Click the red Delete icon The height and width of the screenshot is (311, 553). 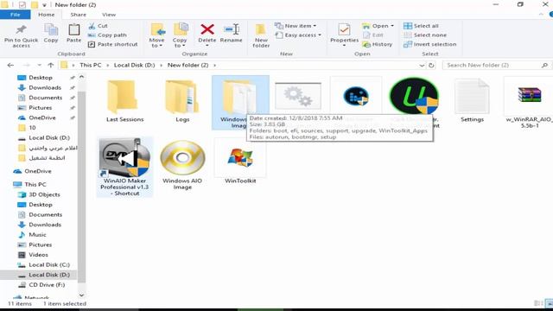(207, 29)
